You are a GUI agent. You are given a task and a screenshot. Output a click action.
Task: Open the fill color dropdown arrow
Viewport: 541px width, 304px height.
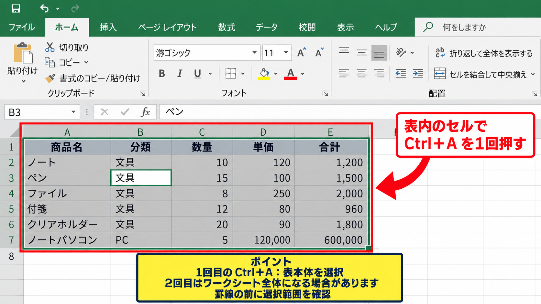click(276, 74)
